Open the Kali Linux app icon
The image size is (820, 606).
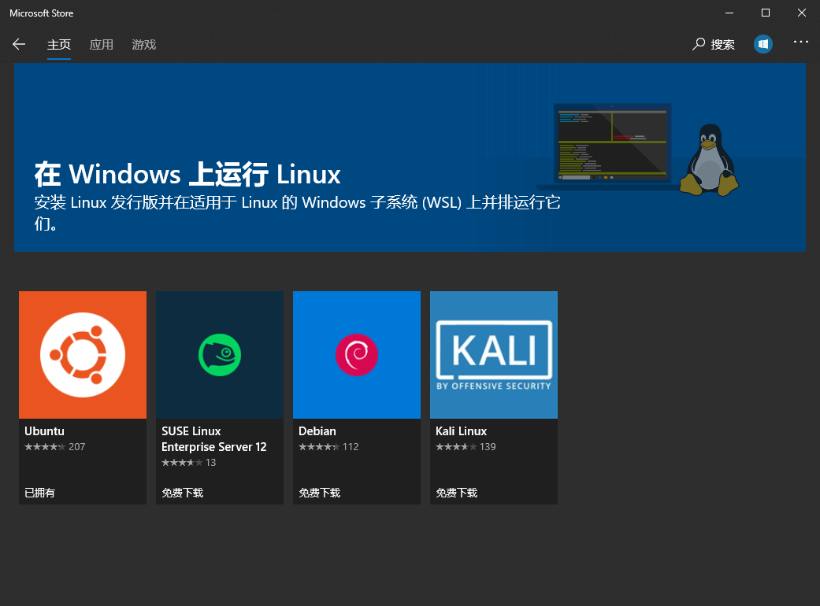tap(493, 354)
